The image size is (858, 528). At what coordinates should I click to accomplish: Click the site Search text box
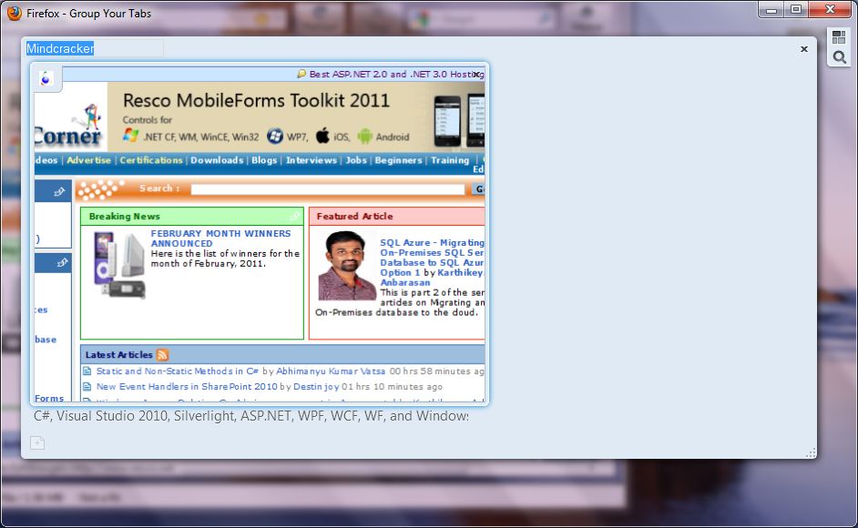click(327, 188)
